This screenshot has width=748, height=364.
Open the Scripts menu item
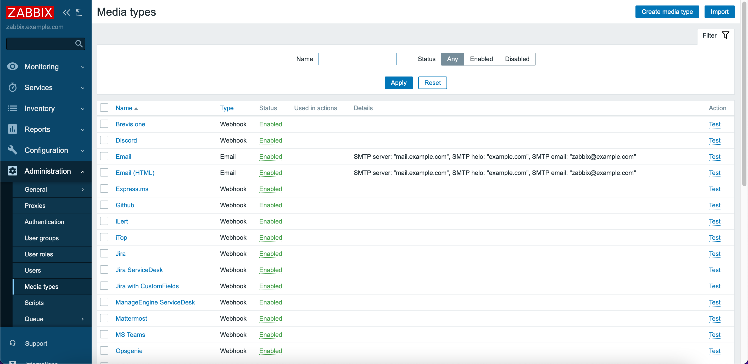pyautogui.click(x=34, y=303)
